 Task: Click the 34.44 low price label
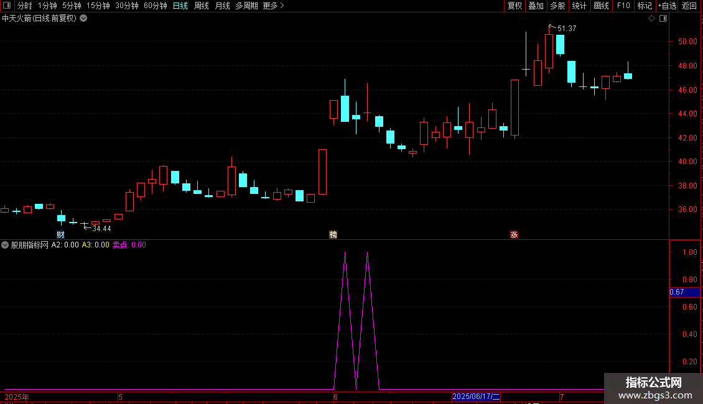pos(101,229)
